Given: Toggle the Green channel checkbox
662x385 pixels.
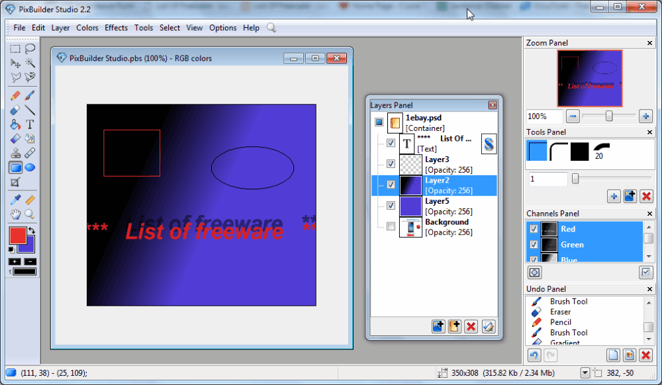Looking at the screenshot, I should [534, 245].
